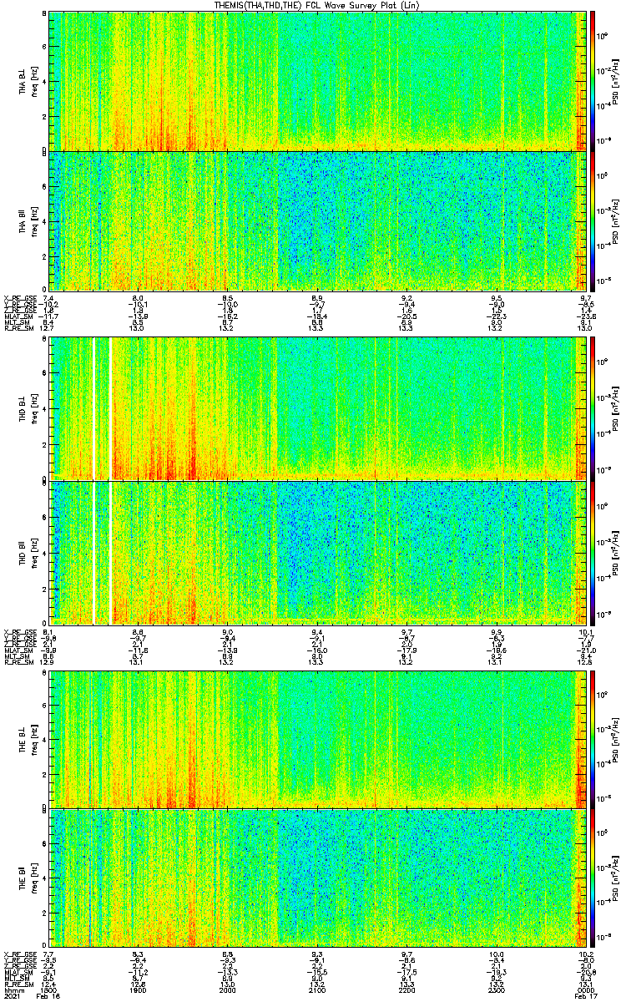Click the 0000 time tick label
Viewport: 626px width, 1002px height.
585,990
